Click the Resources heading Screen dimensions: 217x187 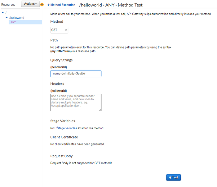[x=8, y=5]
